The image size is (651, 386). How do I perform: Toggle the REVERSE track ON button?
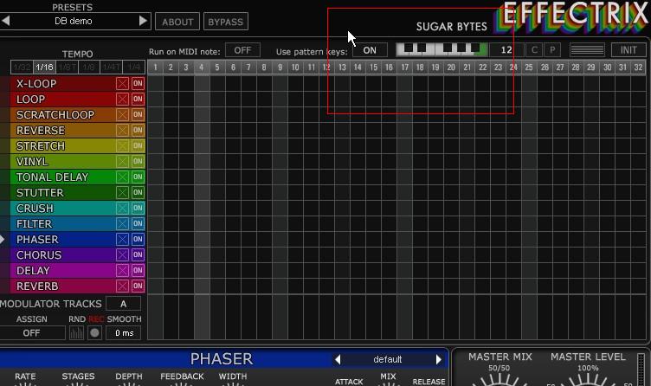coord(138,131)
